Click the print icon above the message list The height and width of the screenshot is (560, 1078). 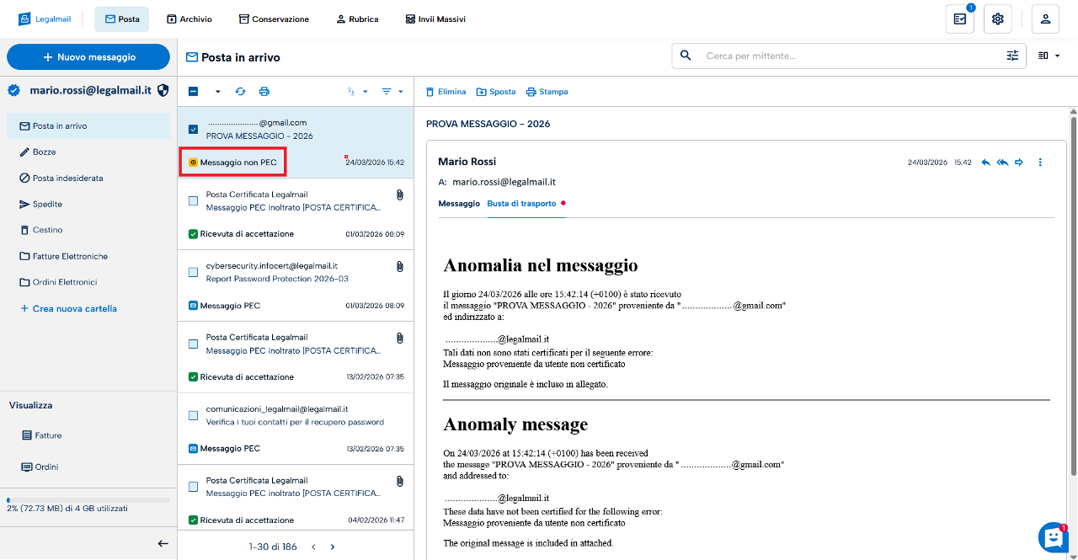264,92
